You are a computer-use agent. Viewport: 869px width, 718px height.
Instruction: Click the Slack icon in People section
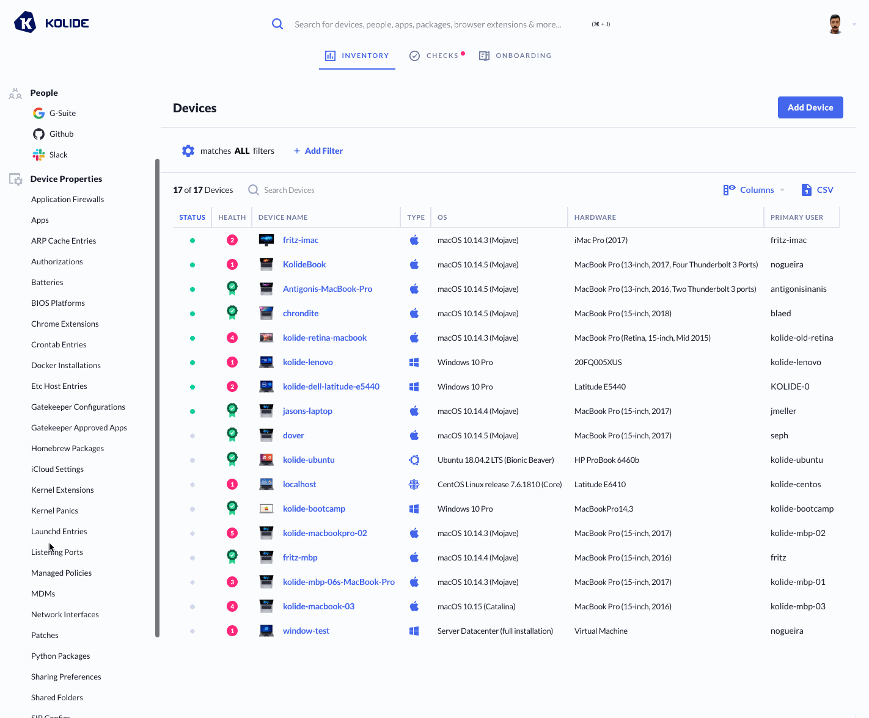(38, 154)
